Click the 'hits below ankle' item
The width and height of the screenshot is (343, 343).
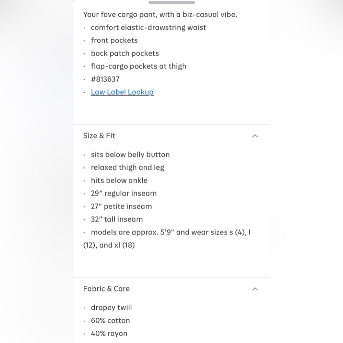[x=119, y=180]
